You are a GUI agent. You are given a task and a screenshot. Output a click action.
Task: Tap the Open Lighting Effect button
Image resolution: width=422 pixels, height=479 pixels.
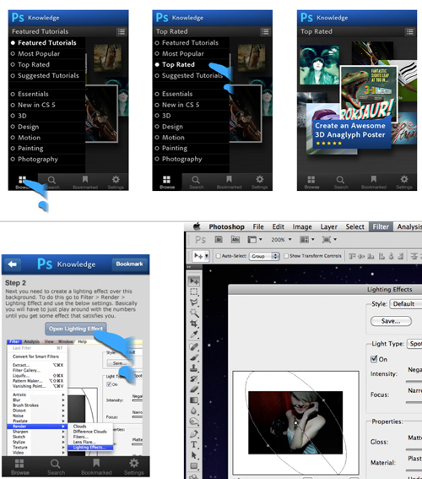(76, 329)
